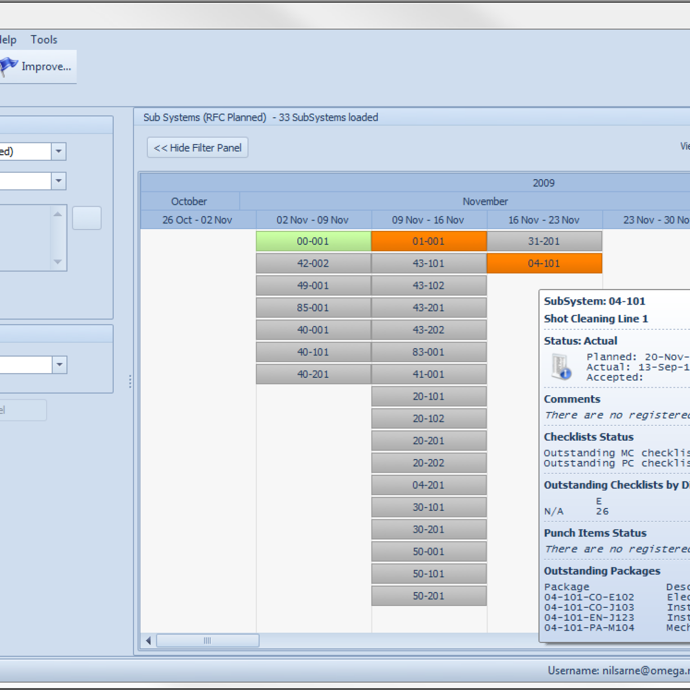Screen dimensions: 690x690
Task: Select the 30-101 subsystem block
Action: (x=429, y=507)
